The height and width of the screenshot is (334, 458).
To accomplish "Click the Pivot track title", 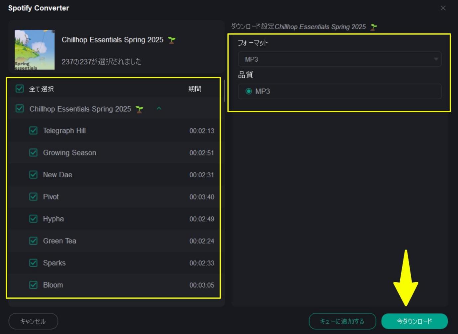I will point(51,197).
